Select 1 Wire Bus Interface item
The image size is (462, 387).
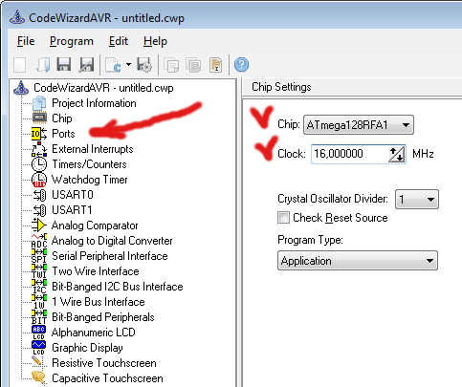99,302
